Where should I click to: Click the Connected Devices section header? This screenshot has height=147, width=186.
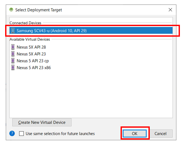25,23
